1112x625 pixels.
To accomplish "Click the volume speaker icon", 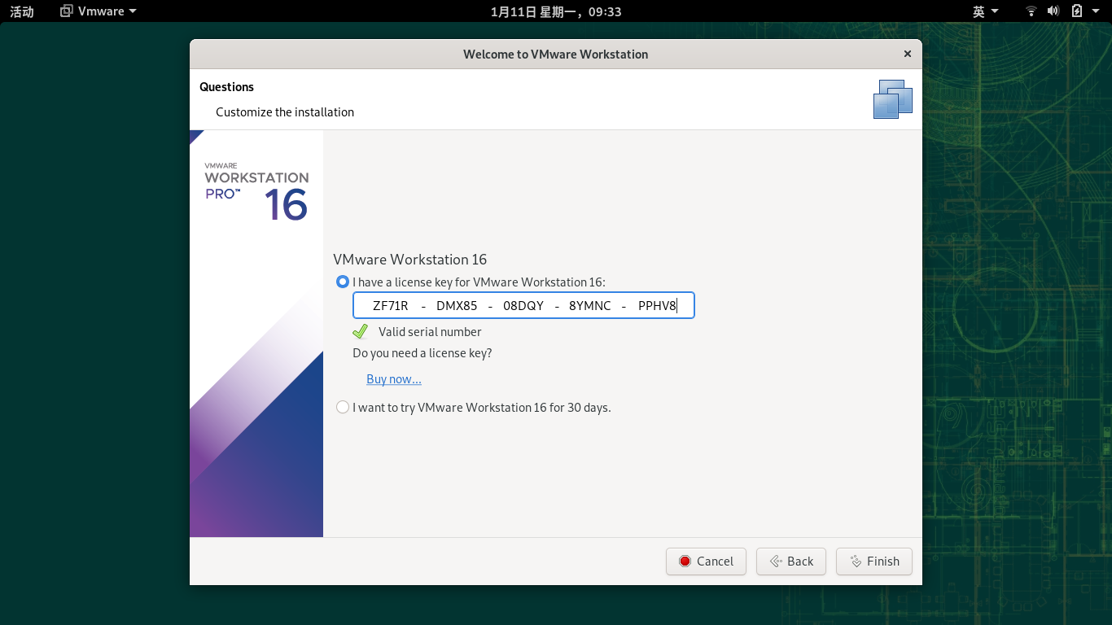I will coord(1053,11).
